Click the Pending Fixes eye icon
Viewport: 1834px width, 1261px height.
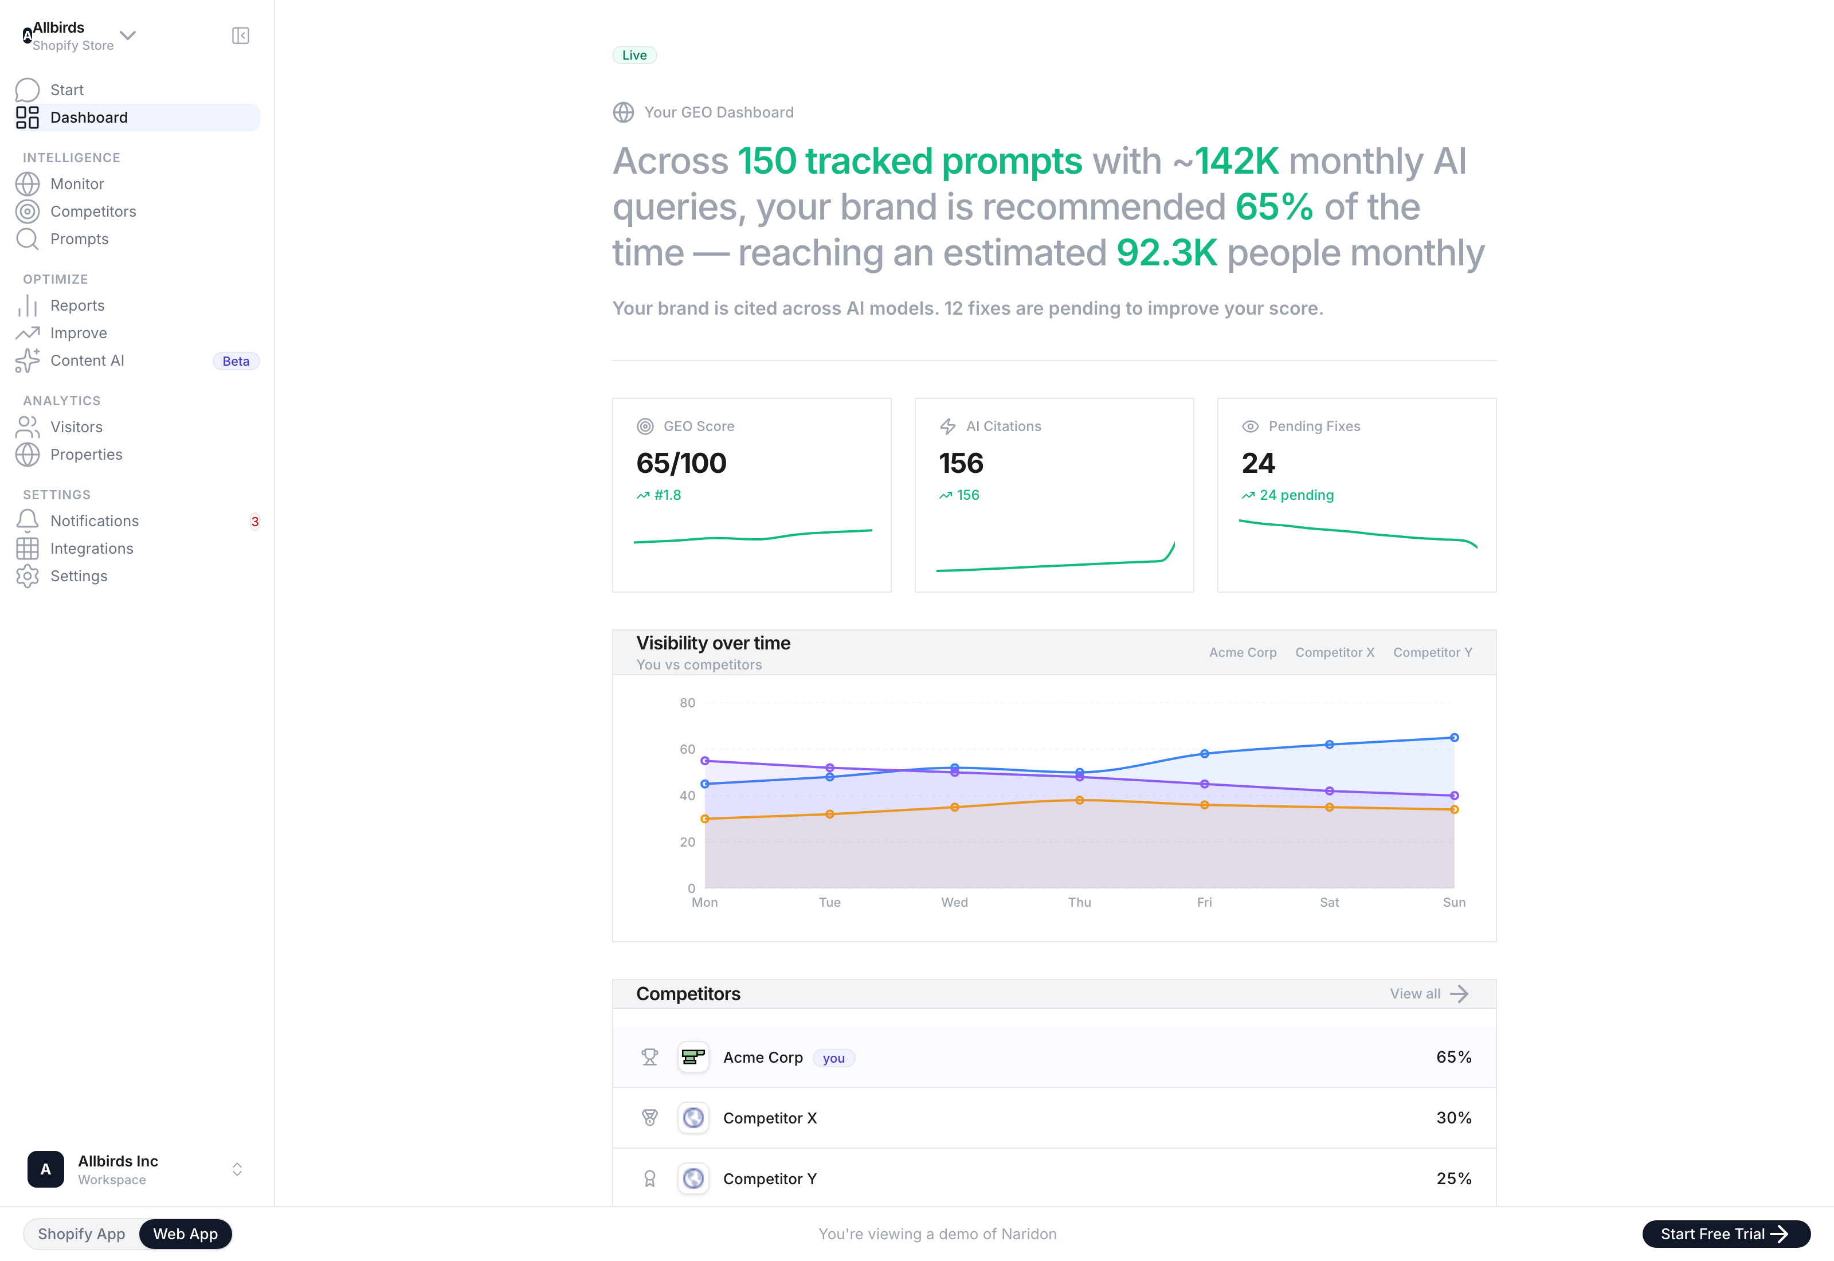point(1251,426)
